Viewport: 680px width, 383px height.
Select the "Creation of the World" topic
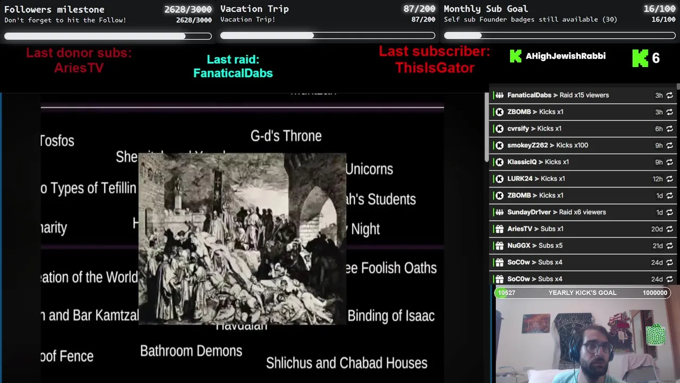coord(89,277)
